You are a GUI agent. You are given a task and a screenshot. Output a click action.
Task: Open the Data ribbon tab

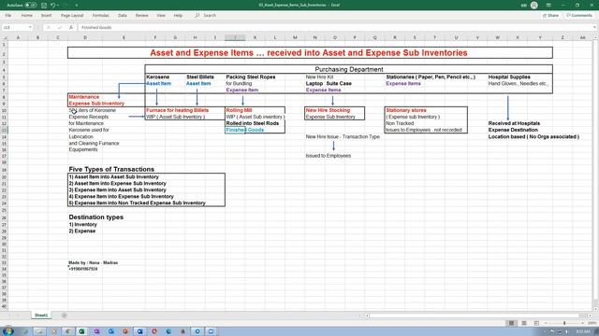(123, 15)
